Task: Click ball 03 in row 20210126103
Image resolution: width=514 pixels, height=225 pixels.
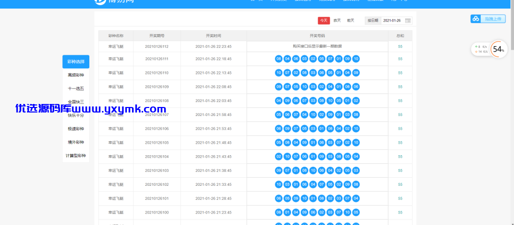Action: click(x=356, y=171)
